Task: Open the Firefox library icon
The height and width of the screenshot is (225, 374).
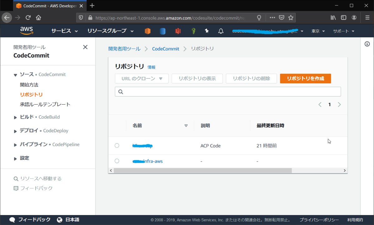Action: tap(333, 18)
